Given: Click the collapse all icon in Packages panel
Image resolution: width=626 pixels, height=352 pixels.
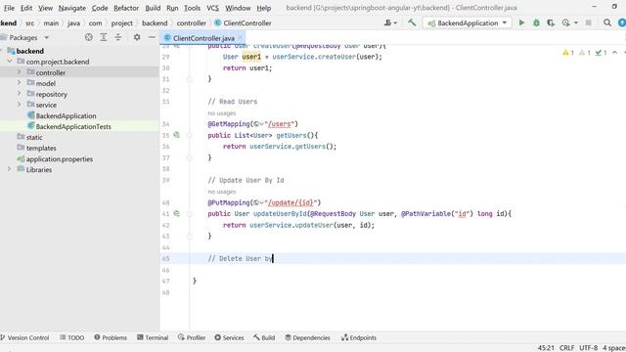Looking at the screenshot, I should point(117,37).
